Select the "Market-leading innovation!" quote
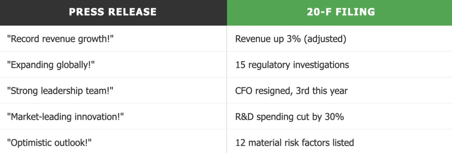This screenshot has height=153, width=452. click(66, 116)
